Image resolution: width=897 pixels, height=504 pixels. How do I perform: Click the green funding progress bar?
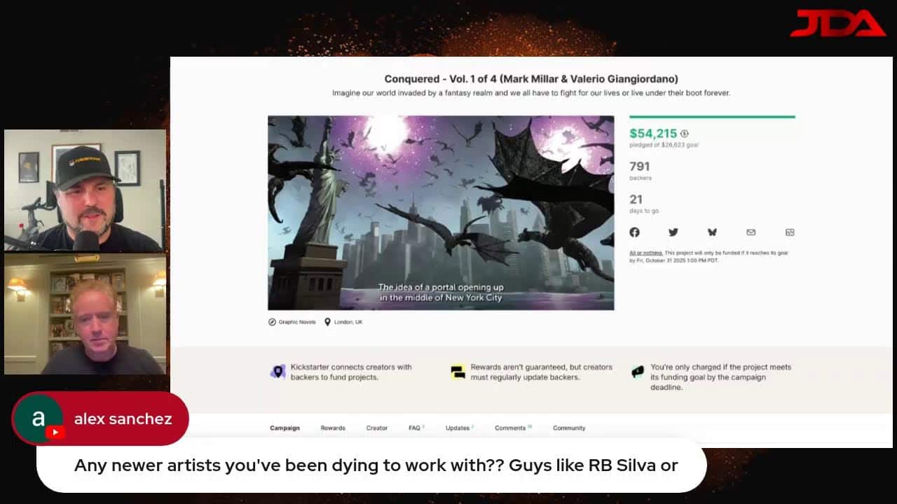pos(712,117)
